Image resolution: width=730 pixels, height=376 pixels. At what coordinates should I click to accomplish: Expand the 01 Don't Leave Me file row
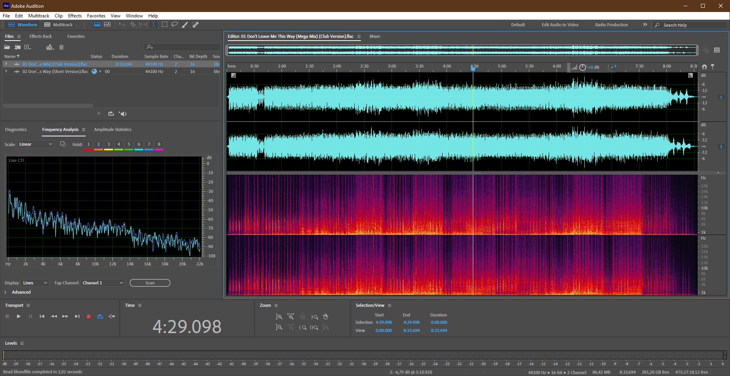click(x=6, y=64)
